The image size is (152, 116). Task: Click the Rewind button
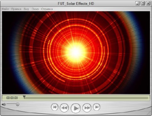[64, 108]
